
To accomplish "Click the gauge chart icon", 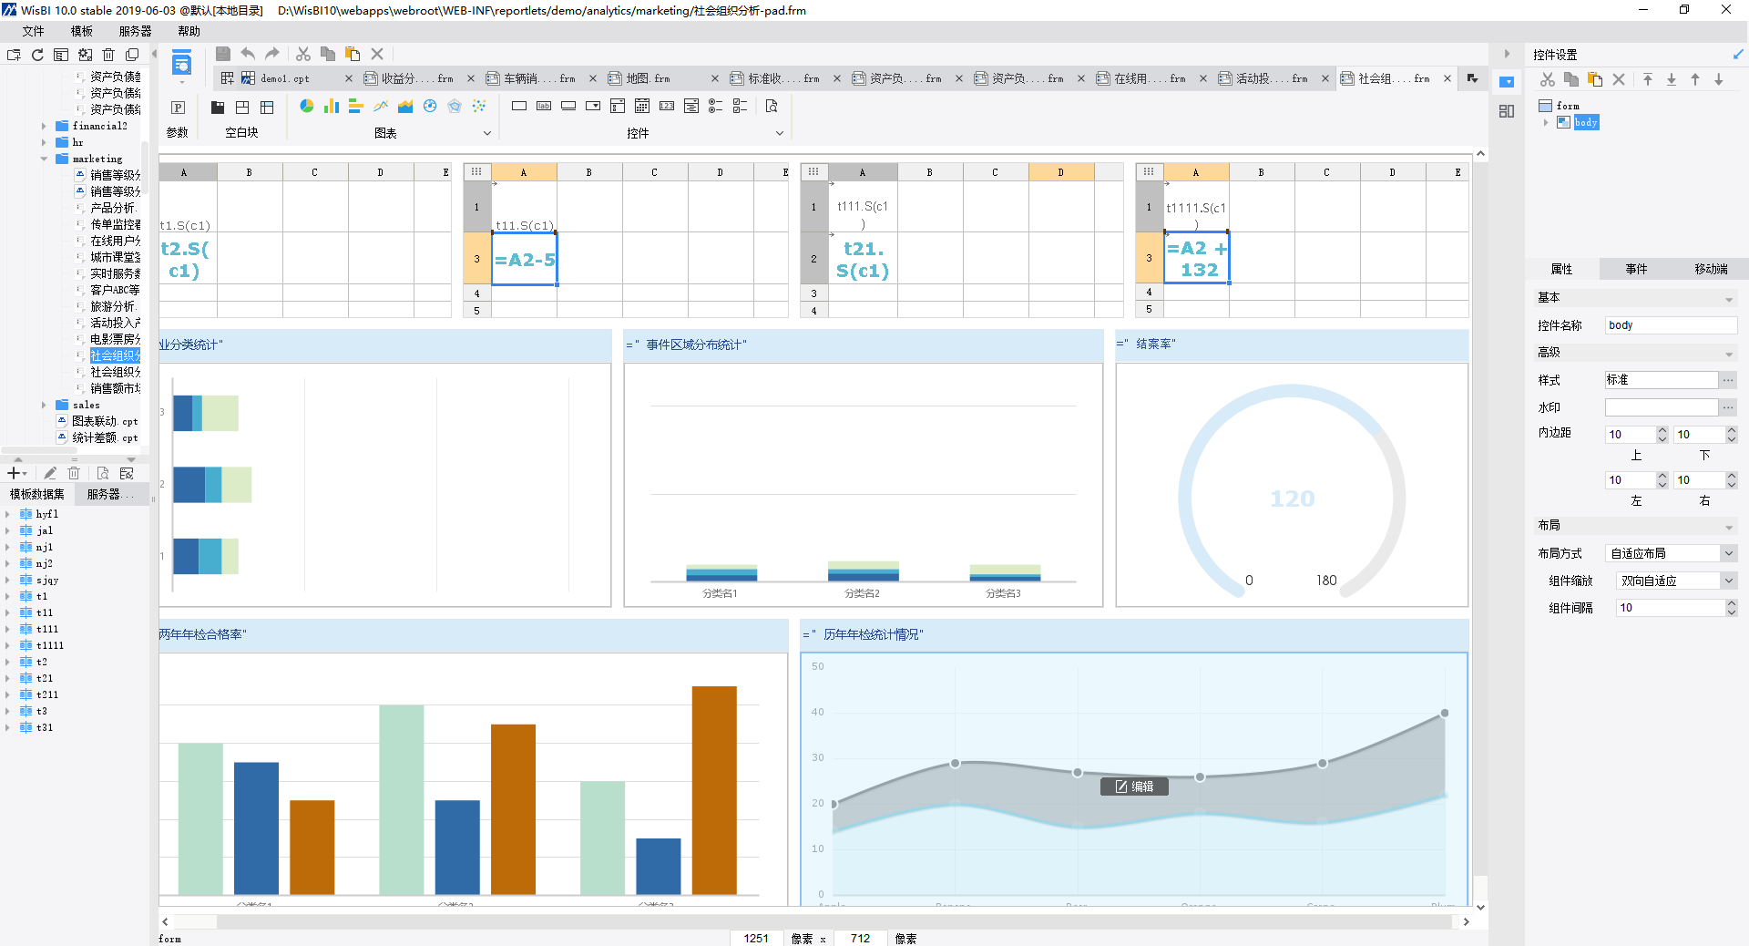I will point(430,107).
